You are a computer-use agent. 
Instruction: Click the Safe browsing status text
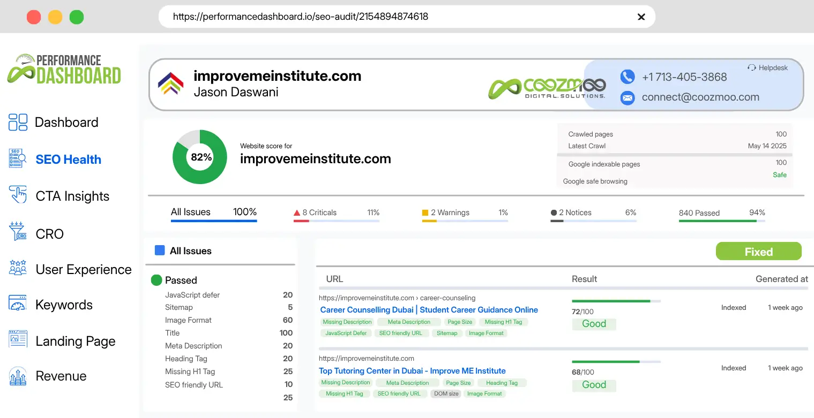click(x=780, y=175)
